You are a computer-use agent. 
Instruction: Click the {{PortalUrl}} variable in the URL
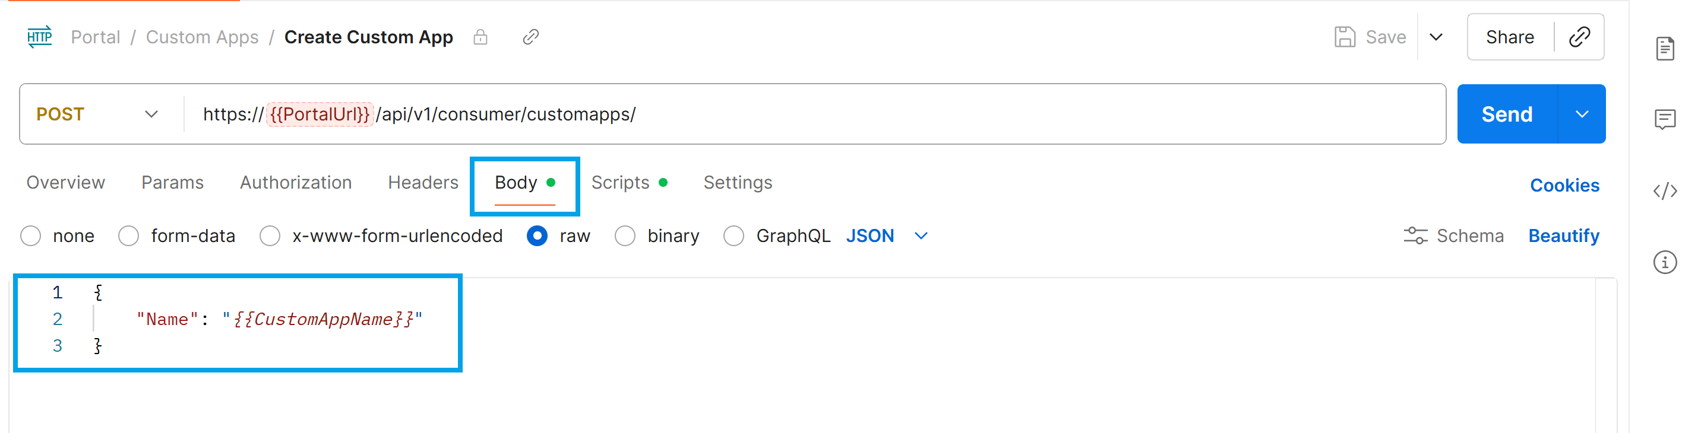click(320, 113)
